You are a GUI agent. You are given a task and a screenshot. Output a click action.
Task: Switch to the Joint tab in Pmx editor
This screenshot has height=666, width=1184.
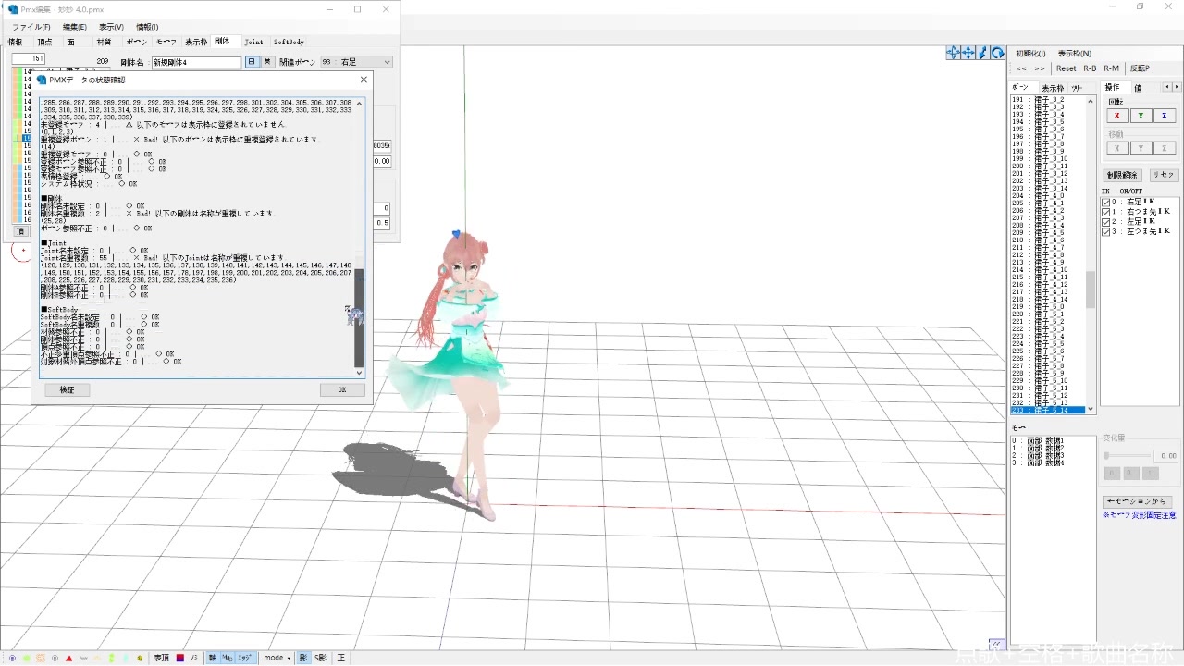click(253, 42)
